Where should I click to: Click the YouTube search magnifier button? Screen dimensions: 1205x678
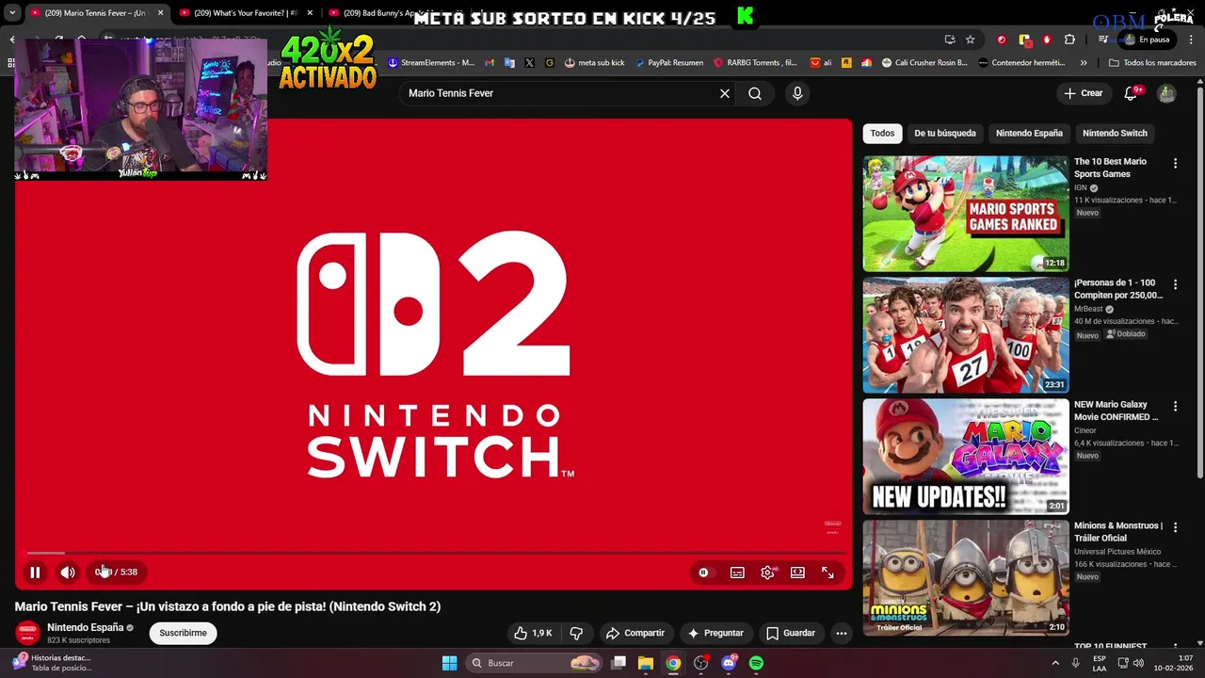pos(755,93)
